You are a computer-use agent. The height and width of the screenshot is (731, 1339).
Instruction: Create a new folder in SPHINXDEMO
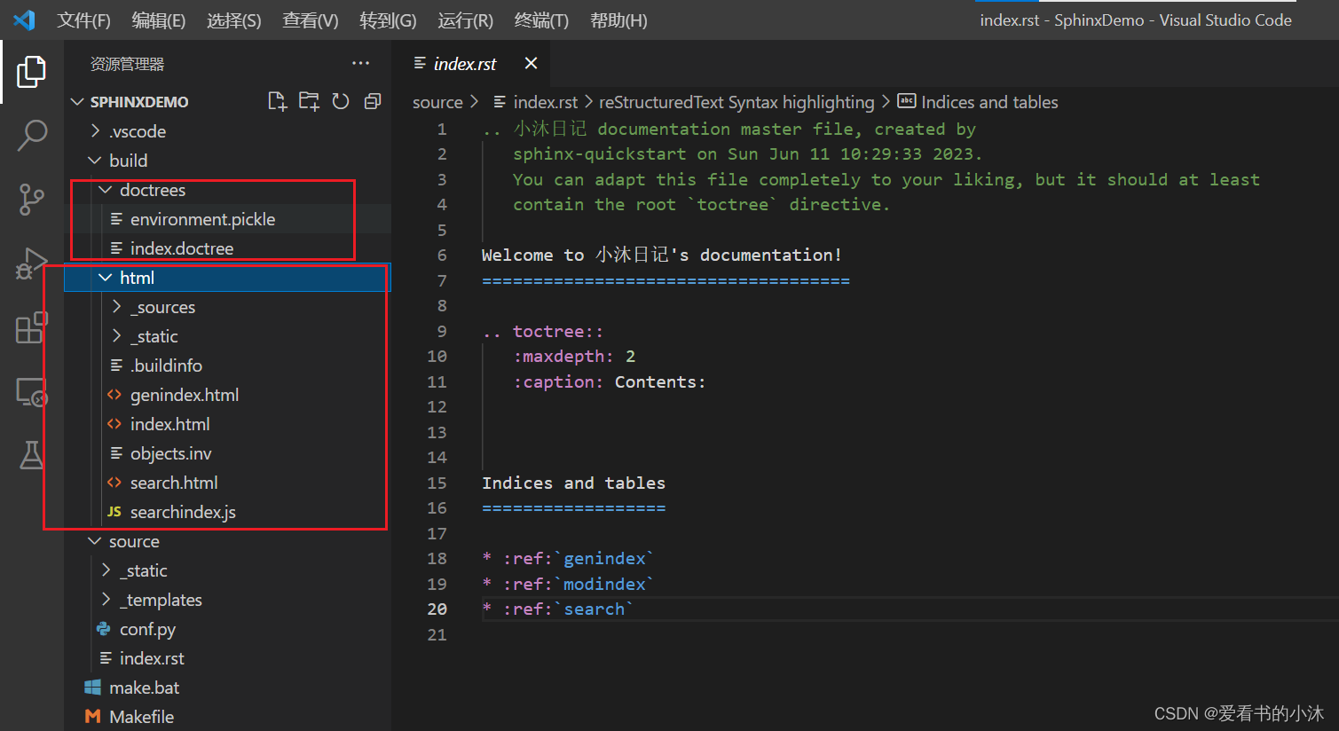pyautogui.click(x=309, y=101)
